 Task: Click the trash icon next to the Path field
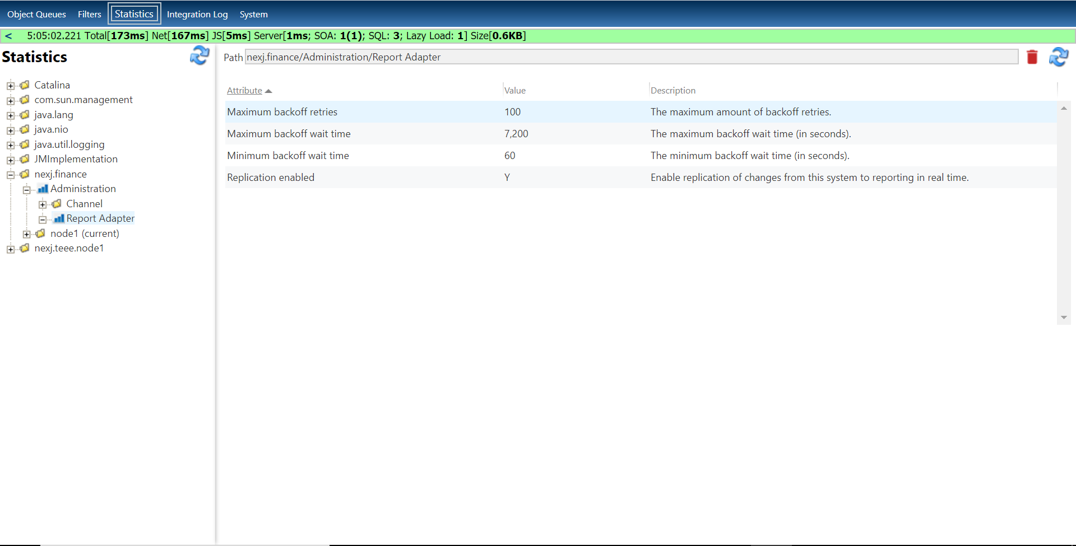(1032, 57)
